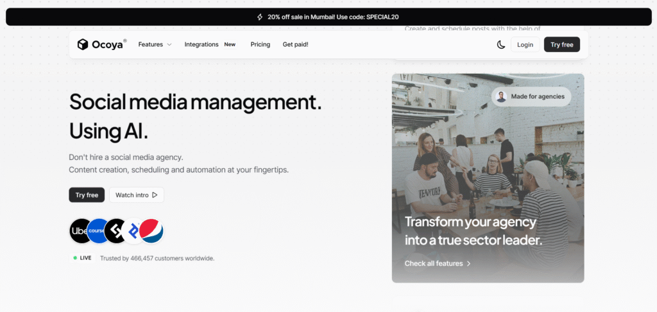
Task: Select the black angular brand logo
Action: [x=115, y=230]
